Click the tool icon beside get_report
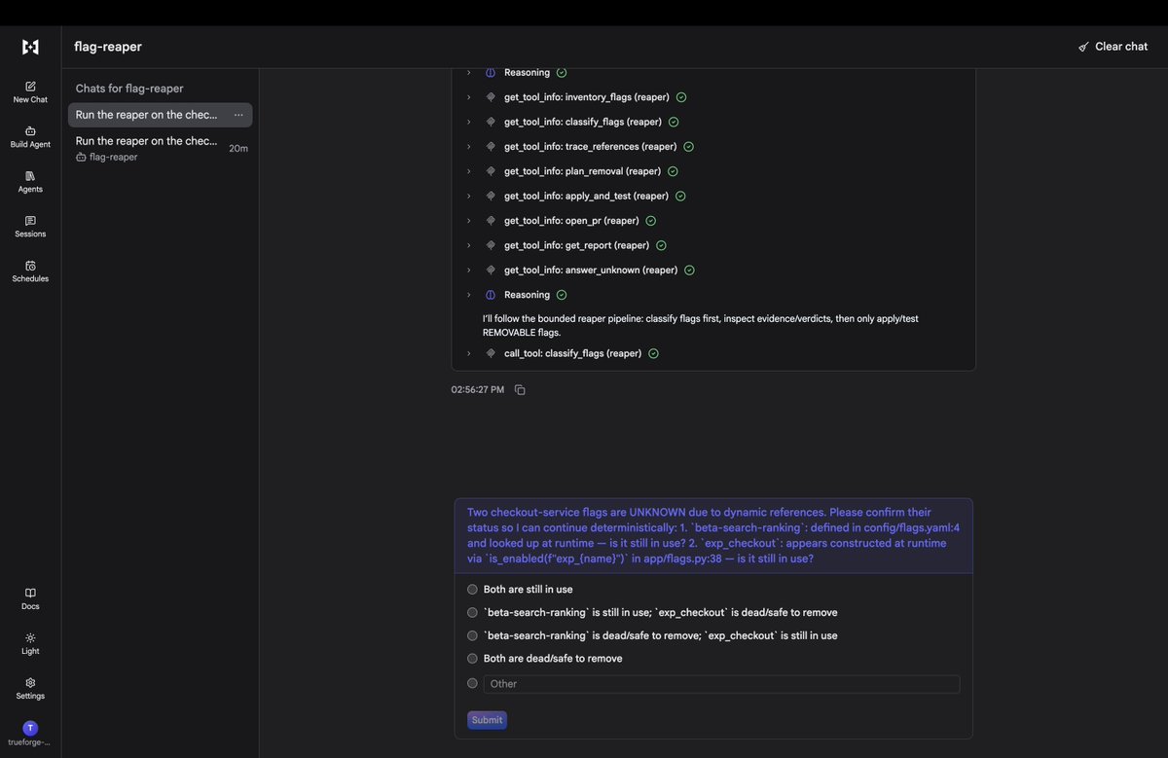1168x758 pixels. [x=491, y=245]
